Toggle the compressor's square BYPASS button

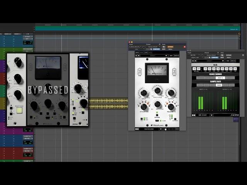click(157, 115)
